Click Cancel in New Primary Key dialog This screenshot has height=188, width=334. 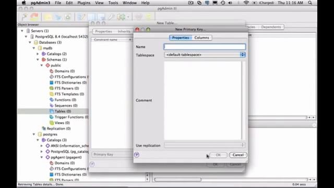(238, 155)
